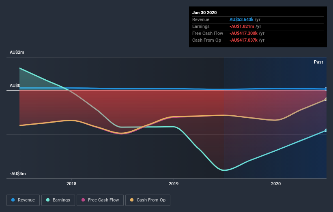Select the Revenue endpoint marker at Jun 2020
Screen dimensions: 333x212
tap(326, 89)
